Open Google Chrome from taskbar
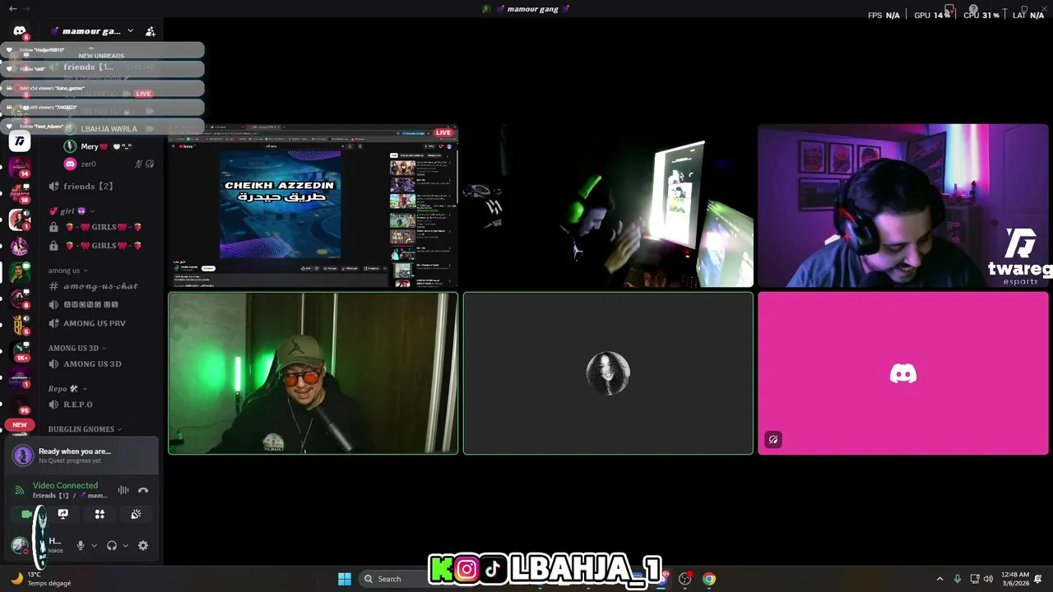Viewport: 1053px width, 592px height. point(709,579)
